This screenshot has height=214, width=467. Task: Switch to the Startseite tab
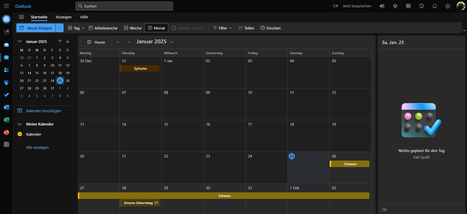39,17
